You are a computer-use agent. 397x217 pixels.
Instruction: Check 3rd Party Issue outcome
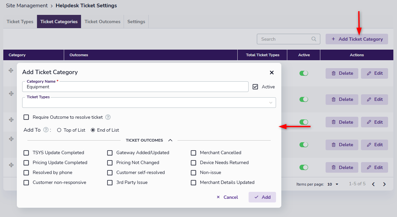110,183
